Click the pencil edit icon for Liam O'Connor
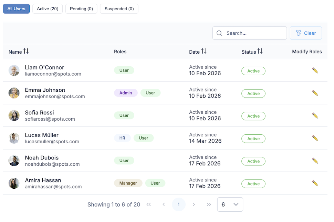This screenshot has height=222, width=334. click(x=315, y=70)
